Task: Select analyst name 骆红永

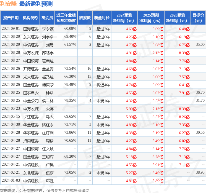Action: click(x=48, y=125)
